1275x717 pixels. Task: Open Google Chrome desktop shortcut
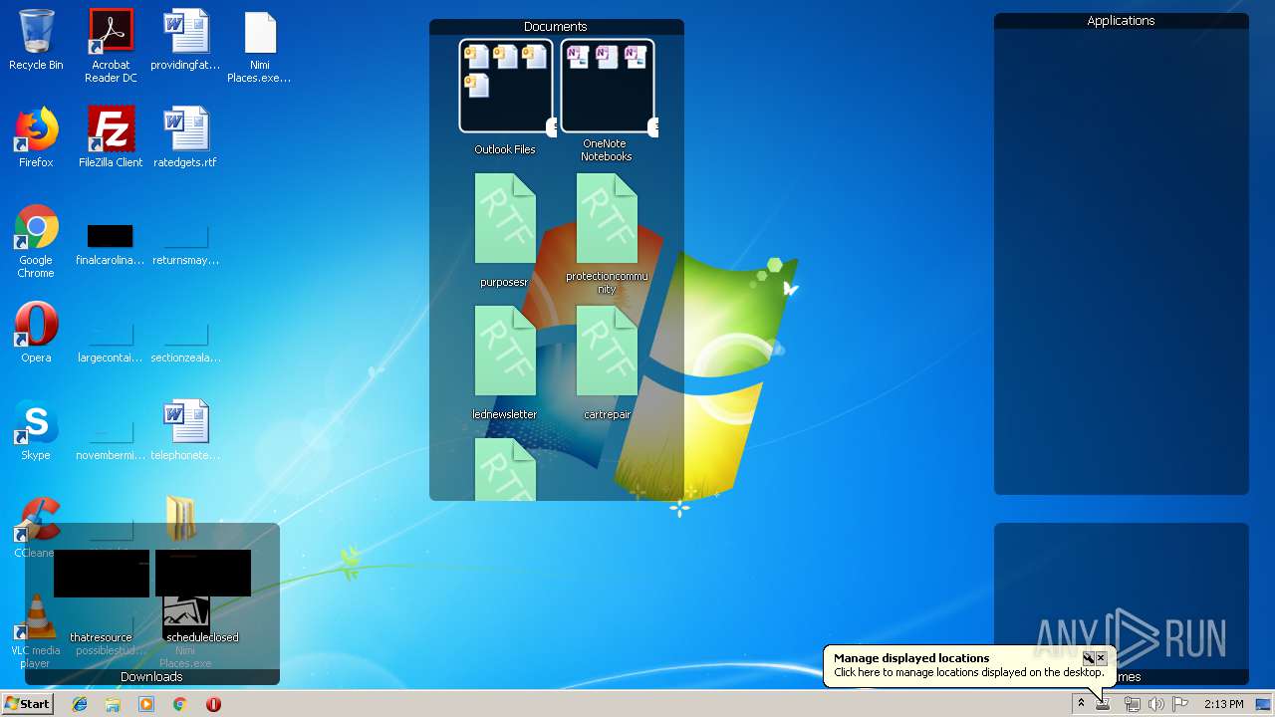(36, 241)
